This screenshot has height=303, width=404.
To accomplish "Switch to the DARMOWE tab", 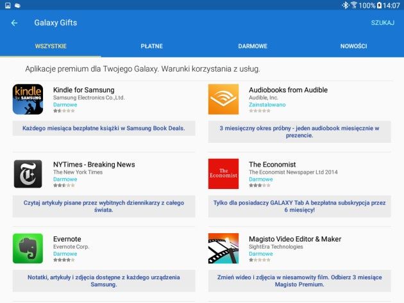I will [x=253, y=46].
